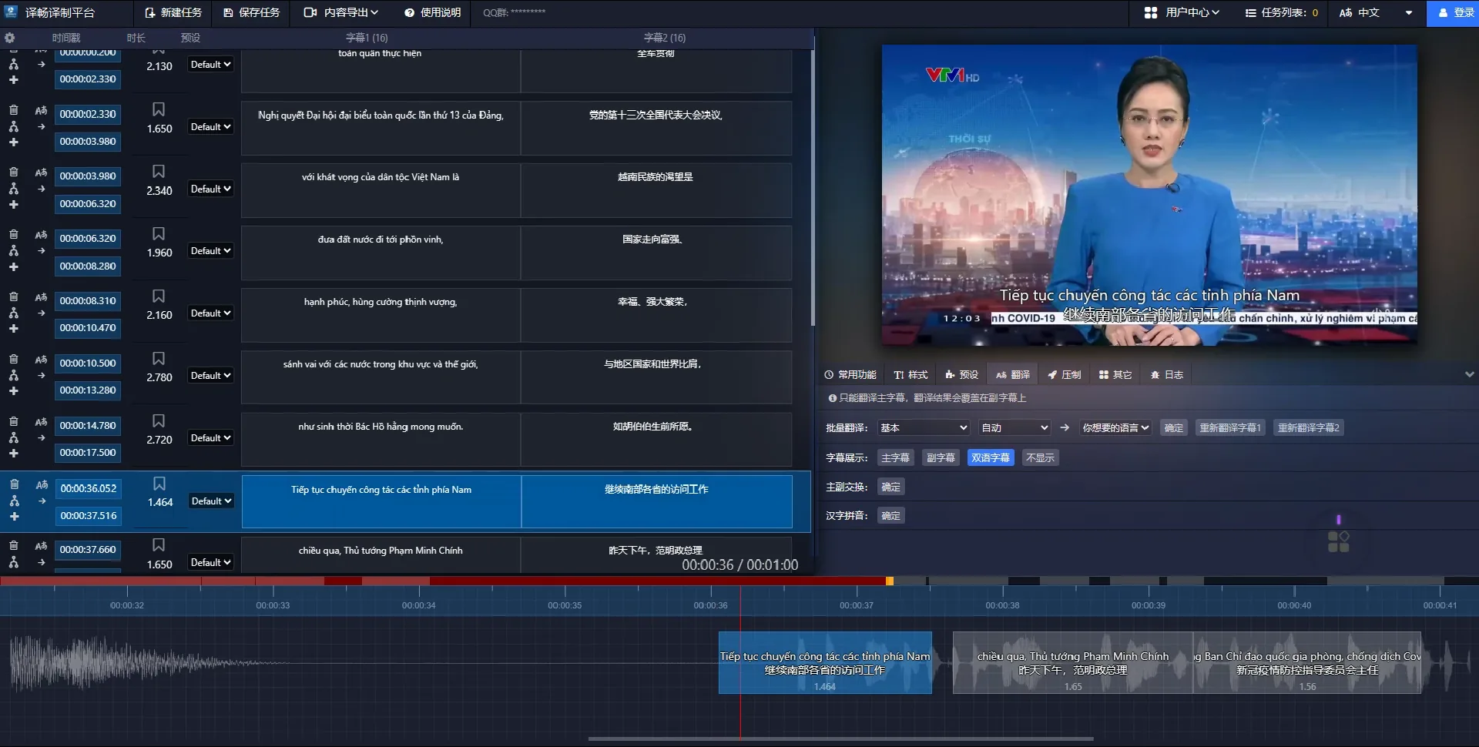Click the 00:00:37.516 end time field
Viewport: 1479px width, 747px height.
(x=89, y=516)
